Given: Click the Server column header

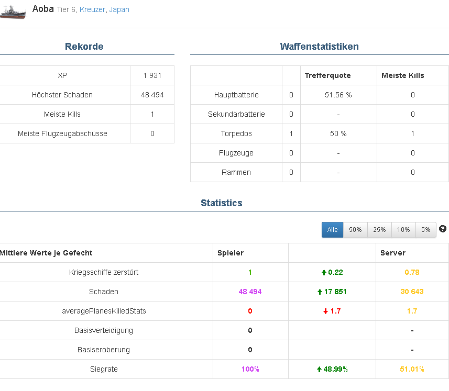Looking at the screenshot, I should (x=393, y=253).
